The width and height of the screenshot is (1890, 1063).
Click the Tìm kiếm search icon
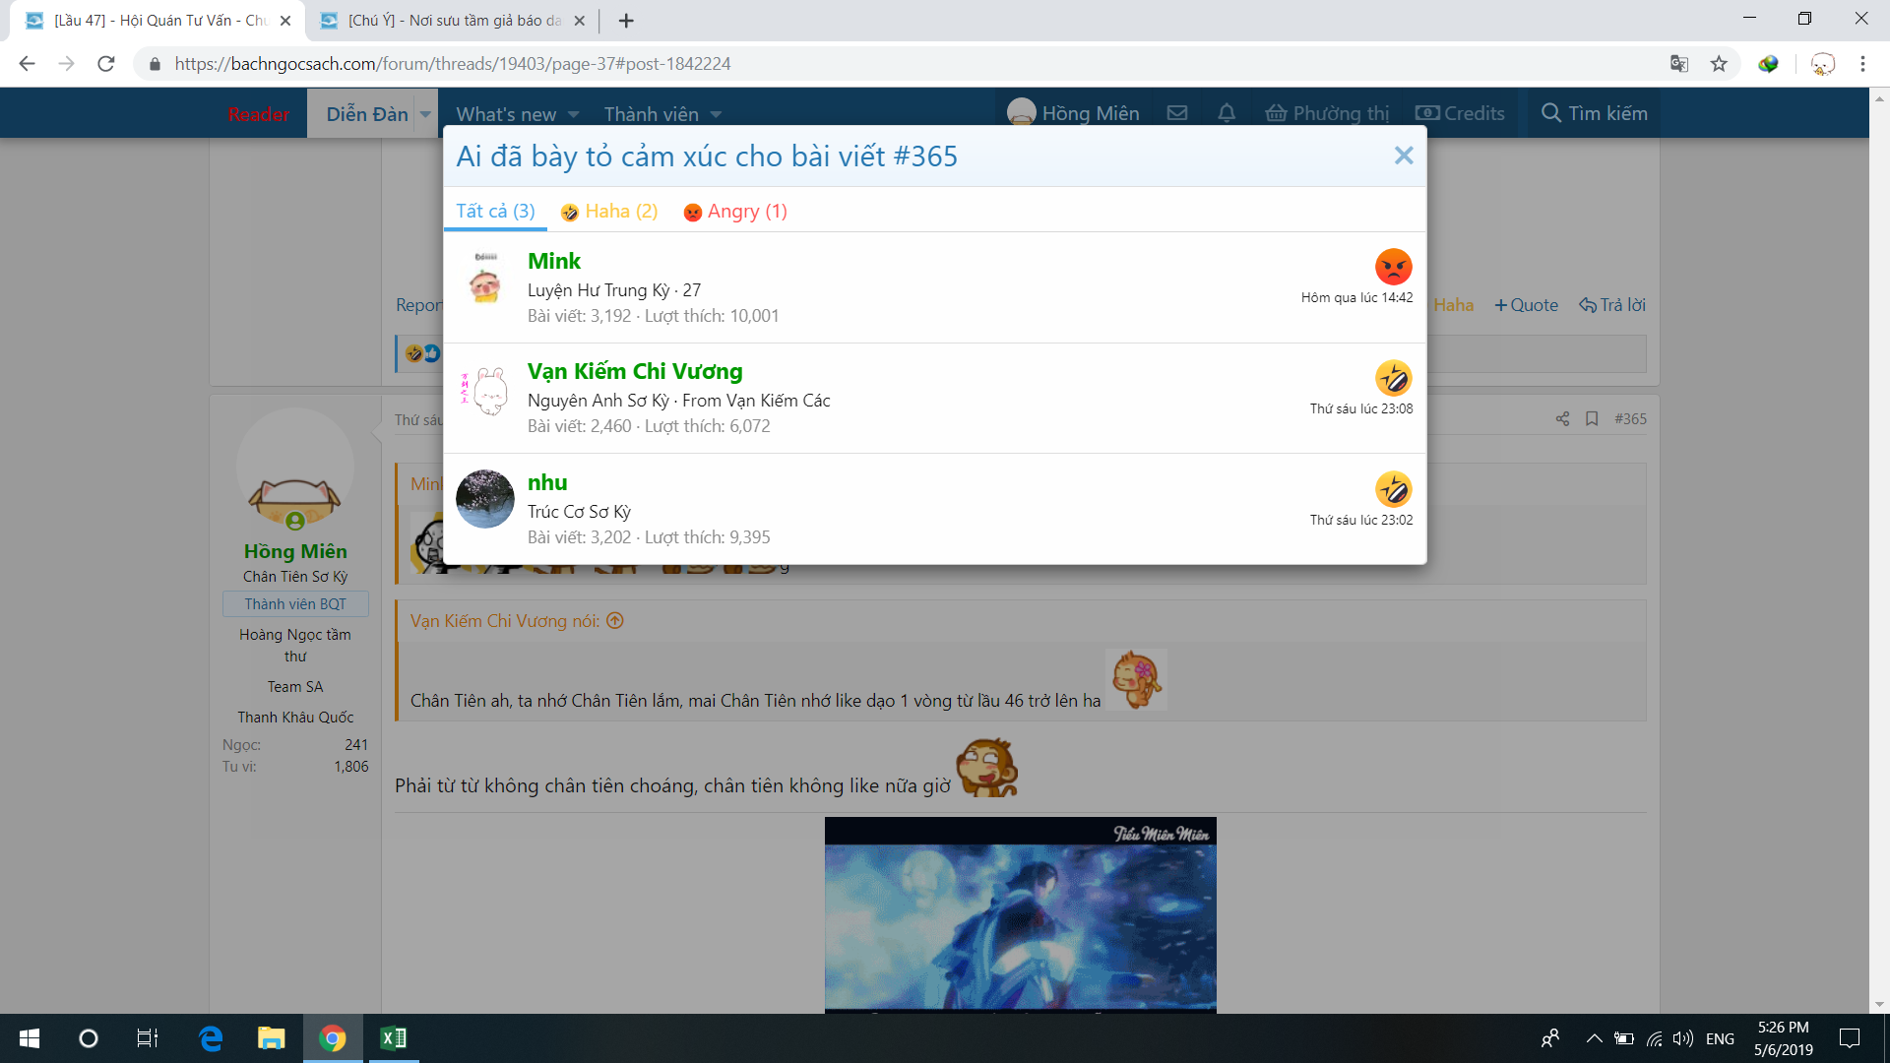[1550, 113]
